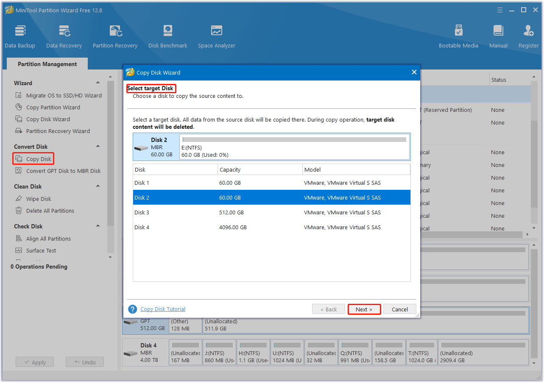This screenshot has width=544, height=383.
Task: Click the Copy Disk icon under Convert Disk
Action: tap(19, 159)
